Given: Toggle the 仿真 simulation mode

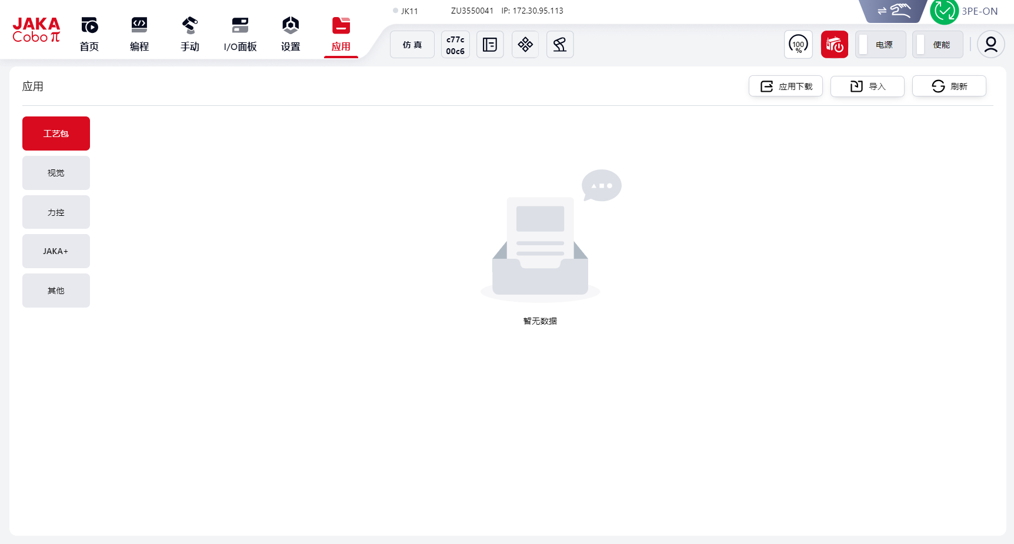Looking at the screenshot, I should coord(412,45).
